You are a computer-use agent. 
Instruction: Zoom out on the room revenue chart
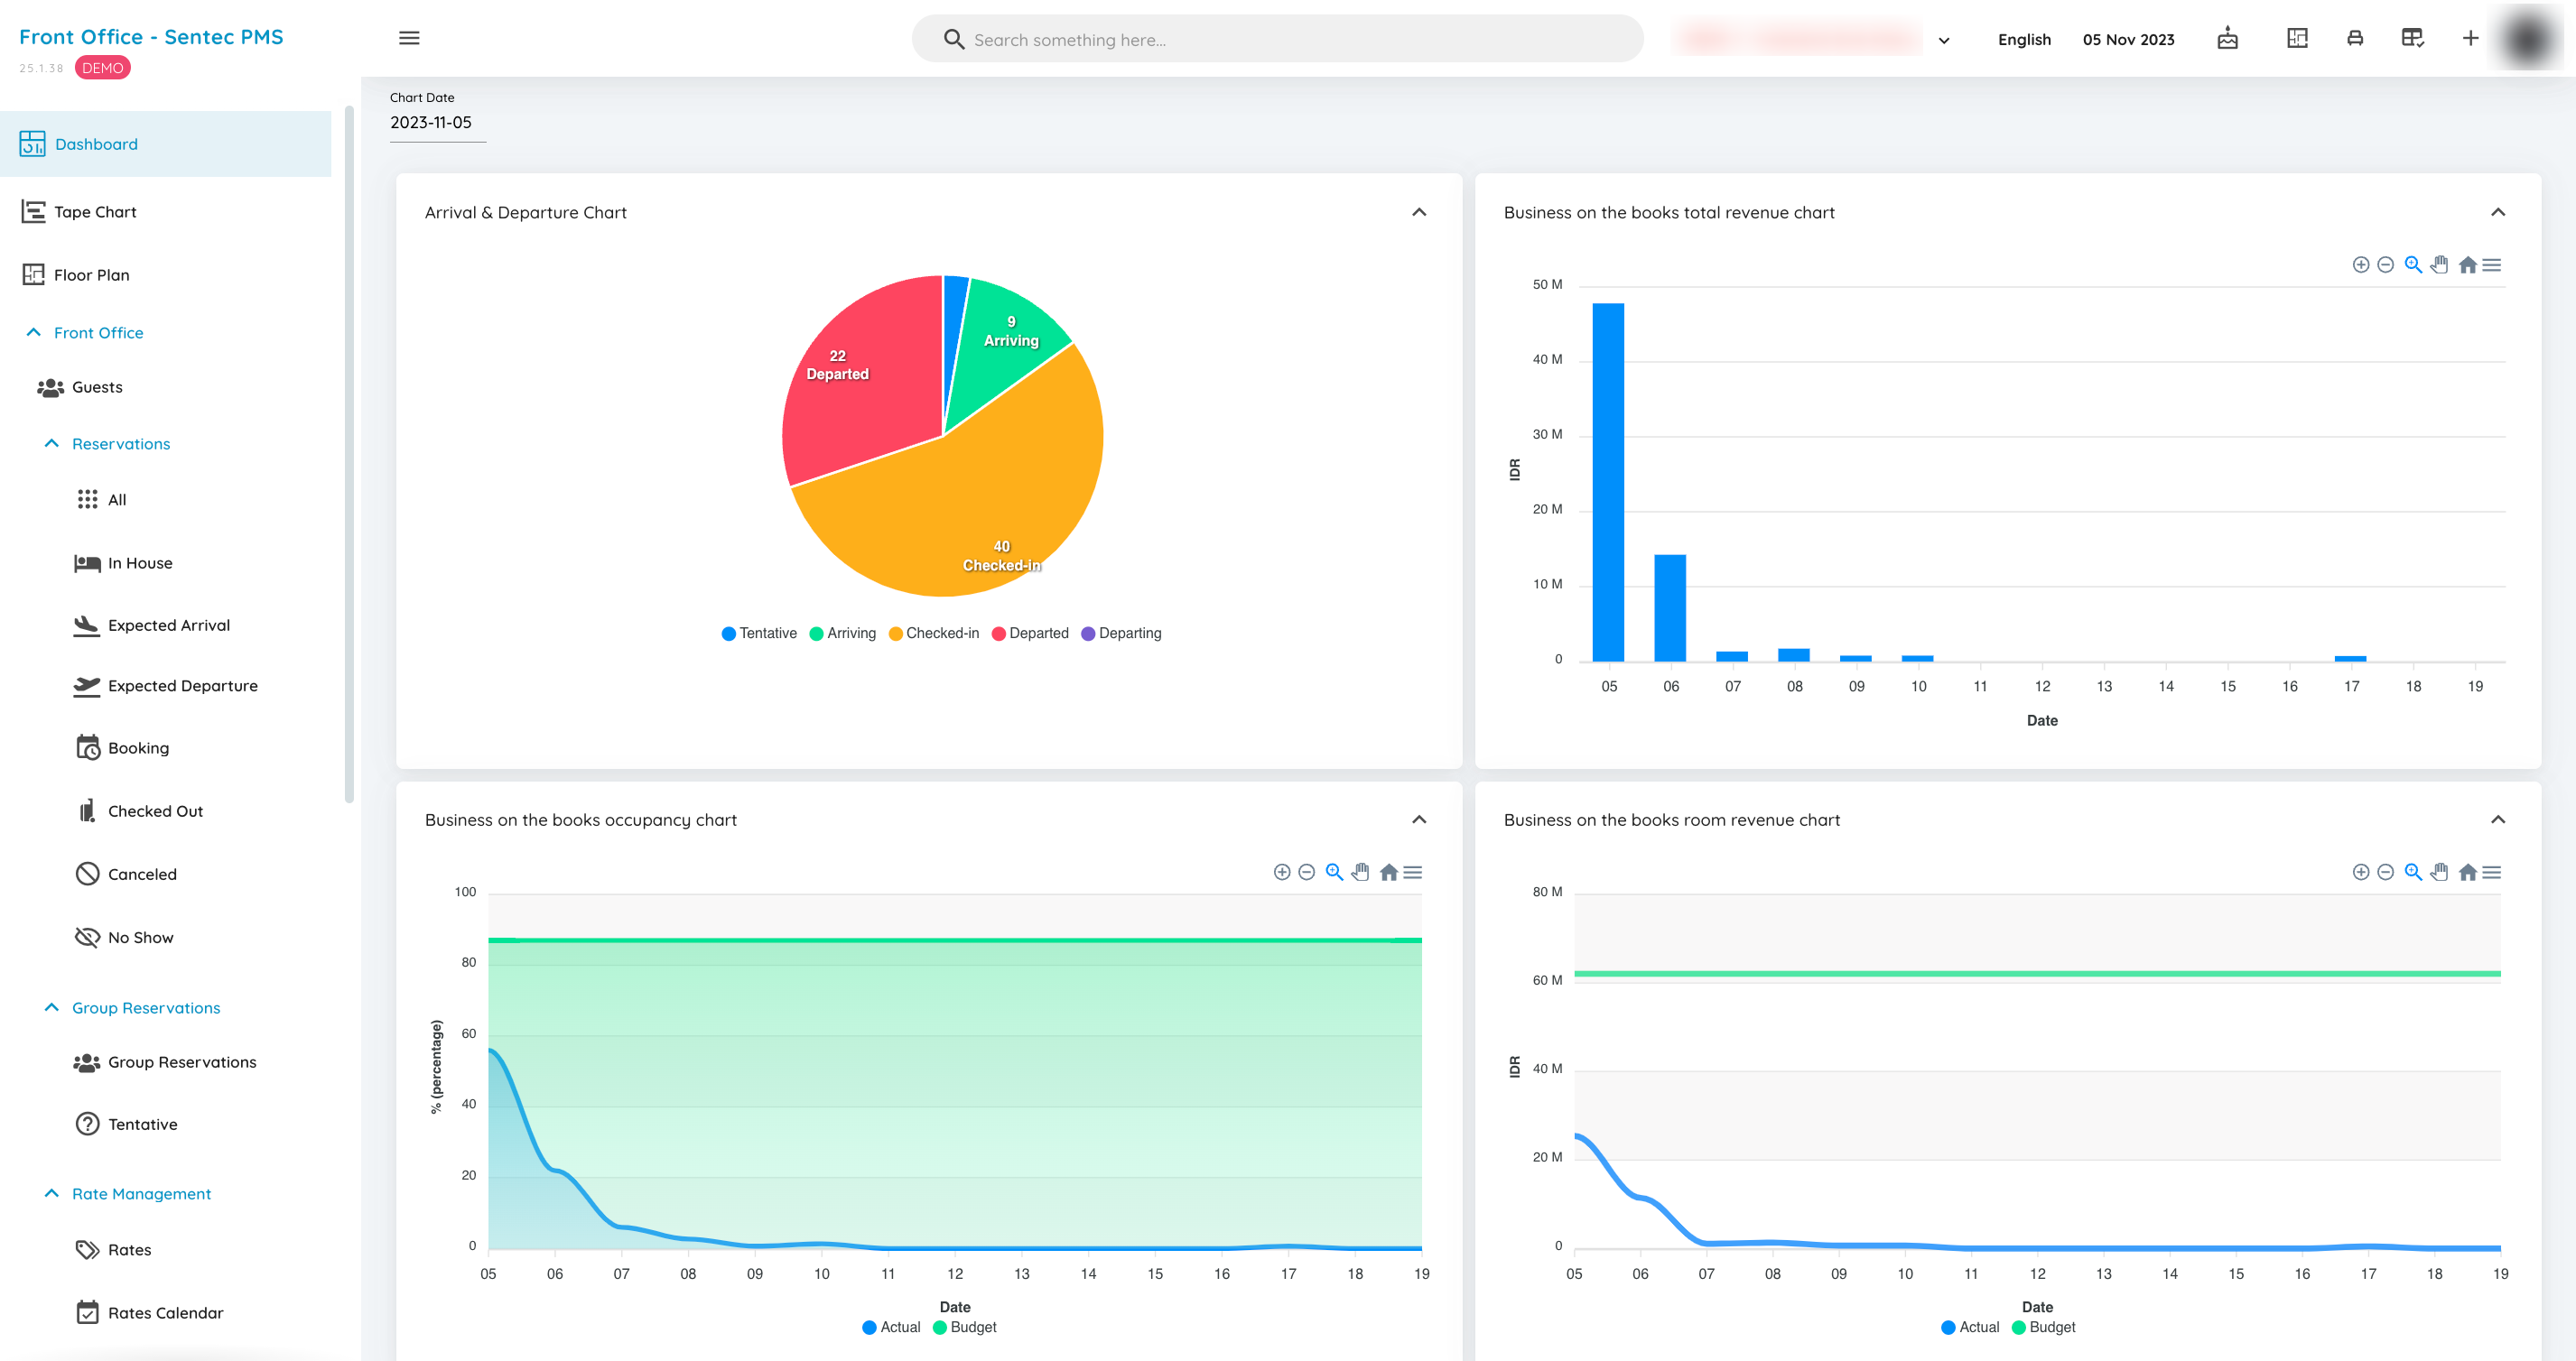2385,873
